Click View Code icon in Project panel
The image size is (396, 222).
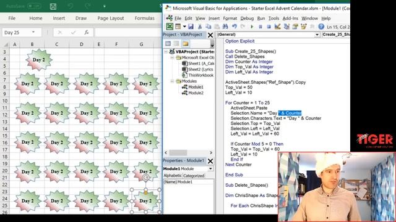tap(168, 44)
